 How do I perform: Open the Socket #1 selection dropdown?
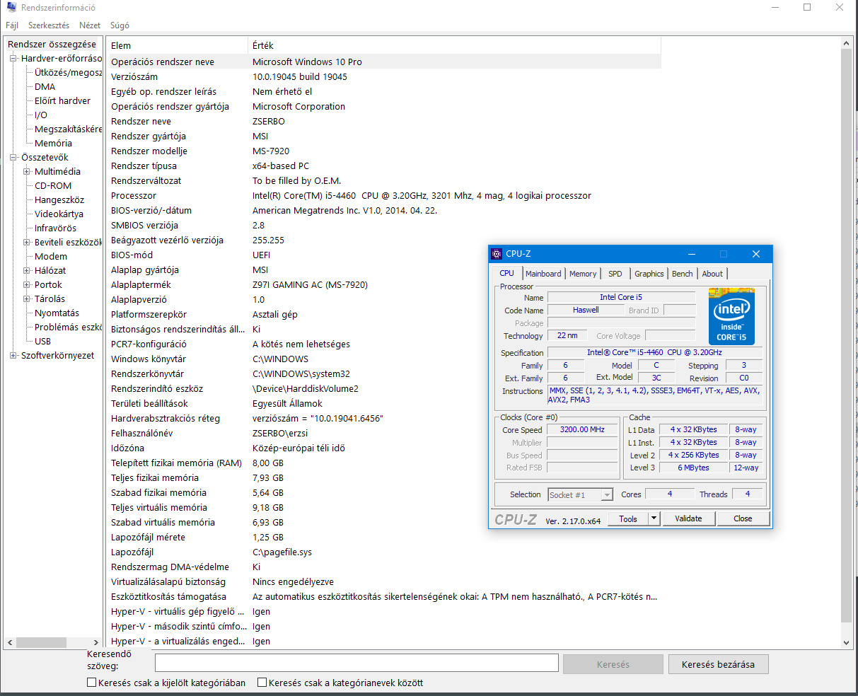point(580,495)
